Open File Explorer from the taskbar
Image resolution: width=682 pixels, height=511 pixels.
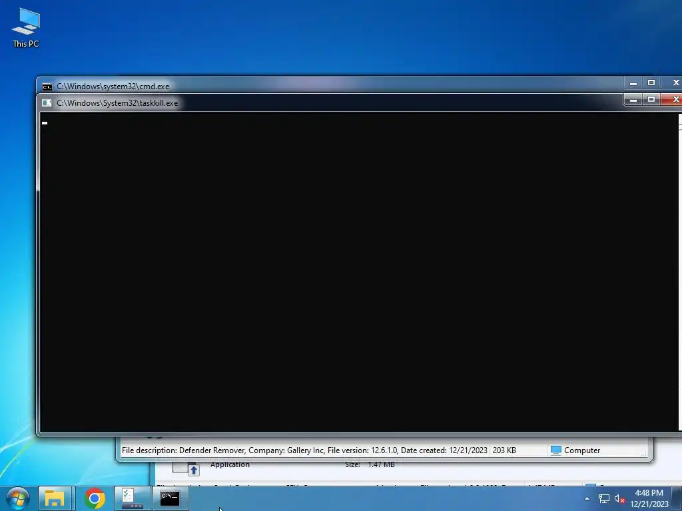(55, 498)
